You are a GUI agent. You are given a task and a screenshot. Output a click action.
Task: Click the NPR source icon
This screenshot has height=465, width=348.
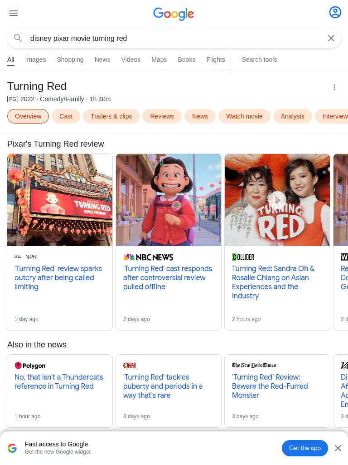point(18,257)
